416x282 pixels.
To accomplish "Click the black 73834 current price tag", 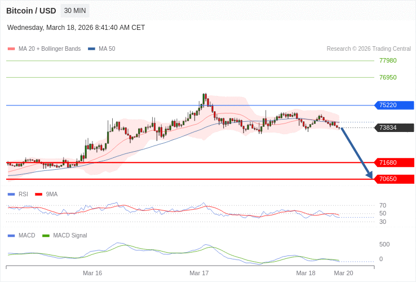I will click(394, 127).
